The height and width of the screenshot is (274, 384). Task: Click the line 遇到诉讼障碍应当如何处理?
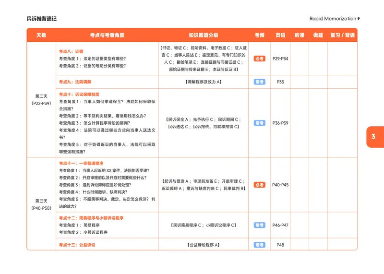[x=95, y=185]
